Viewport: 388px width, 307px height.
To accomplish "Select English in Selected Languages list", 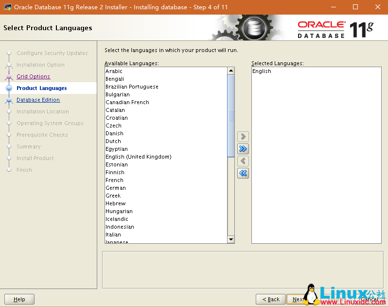I will pyautogui.click(x=316, y=71).
